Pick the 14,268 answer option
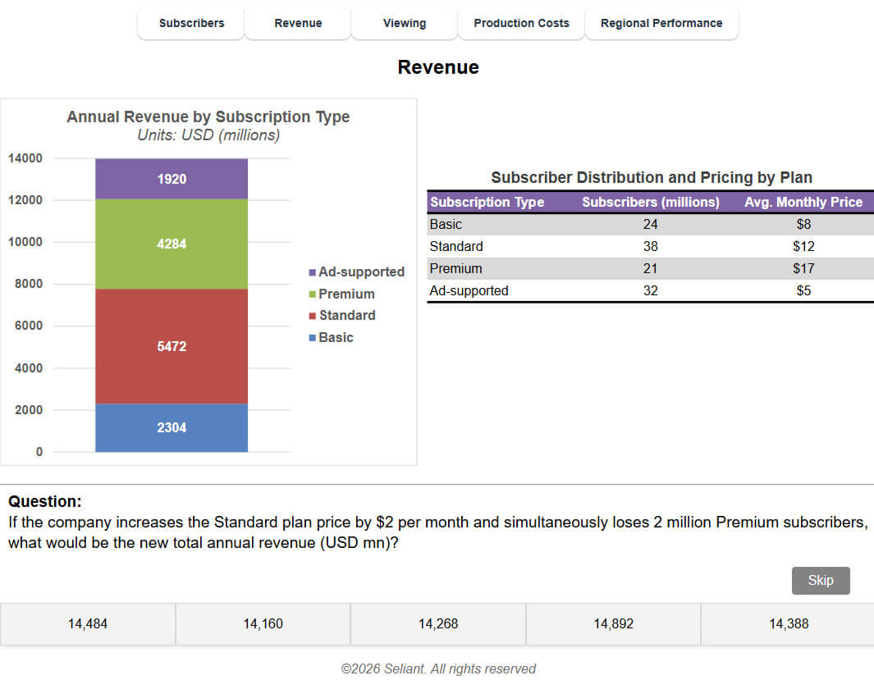 [438, 624]
